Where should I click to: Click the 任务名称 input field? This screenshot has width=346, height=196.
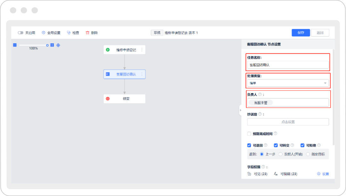288,65
